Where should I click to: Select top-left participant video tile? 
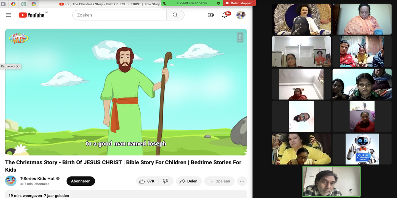click(x=301, y=19)
